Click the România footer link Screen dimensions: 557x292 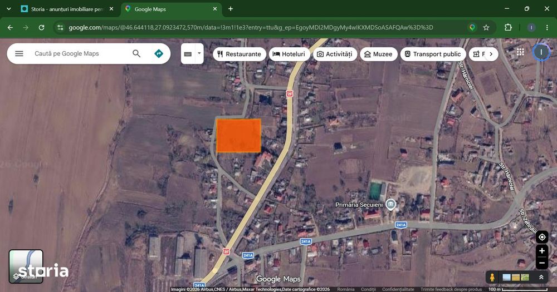point(346,289)
